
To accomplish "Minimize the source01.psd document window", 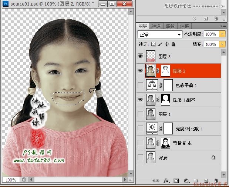I will 103,4.
